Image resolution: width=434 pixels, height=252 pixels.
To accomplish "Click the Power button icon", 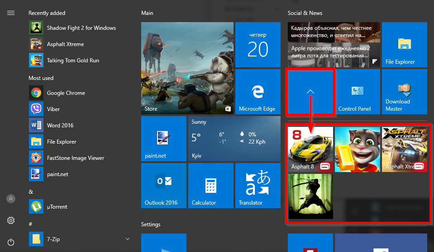I will tap(11, 242).
